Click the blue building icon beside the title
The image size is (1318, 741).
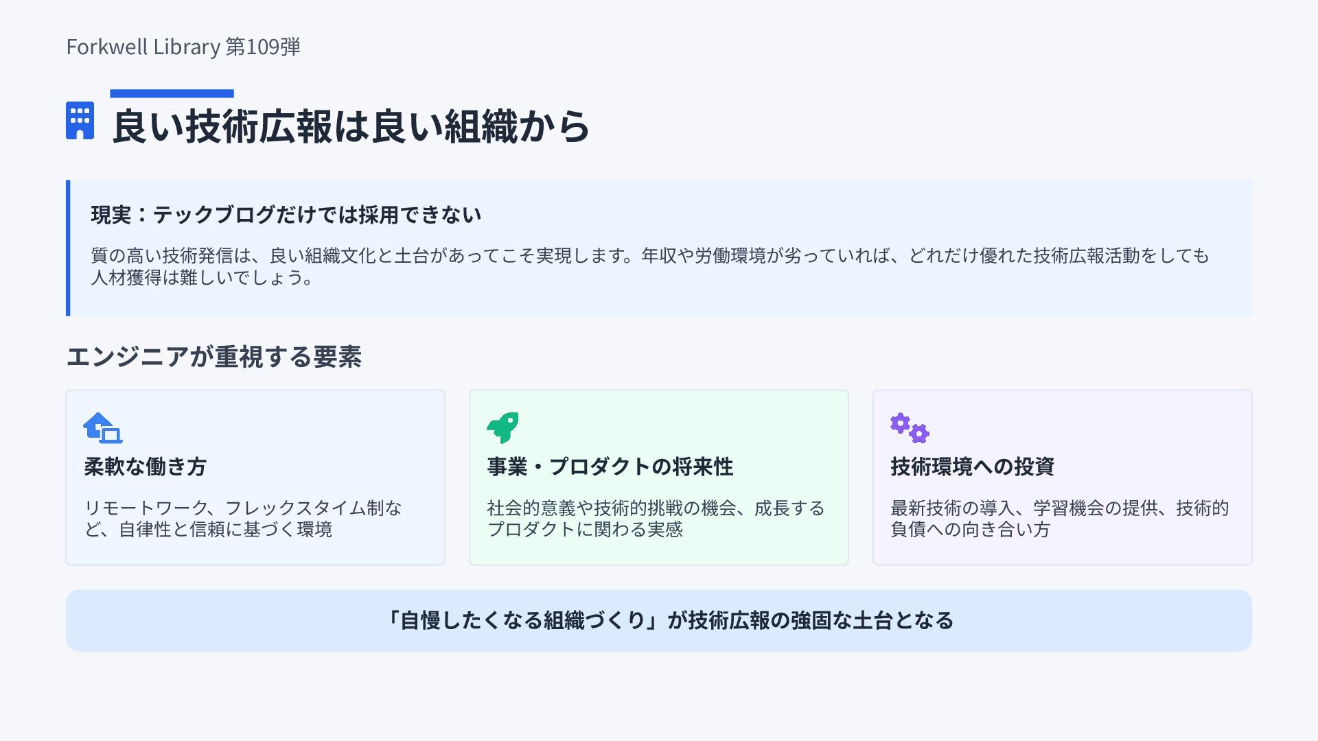[80, 121]
